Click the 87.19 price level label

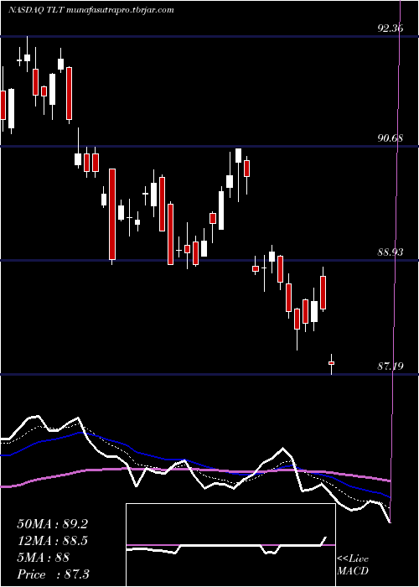(x=391, y=366)
